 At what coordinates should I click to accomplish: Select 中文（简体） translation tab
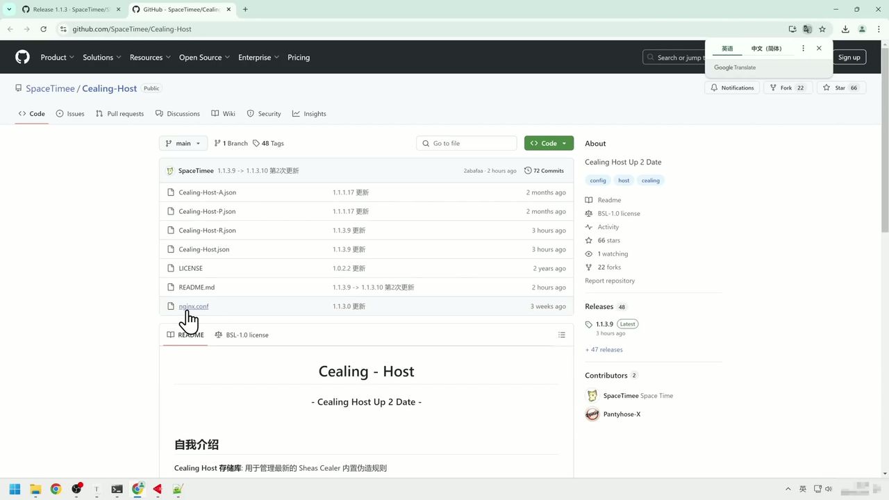766,49
